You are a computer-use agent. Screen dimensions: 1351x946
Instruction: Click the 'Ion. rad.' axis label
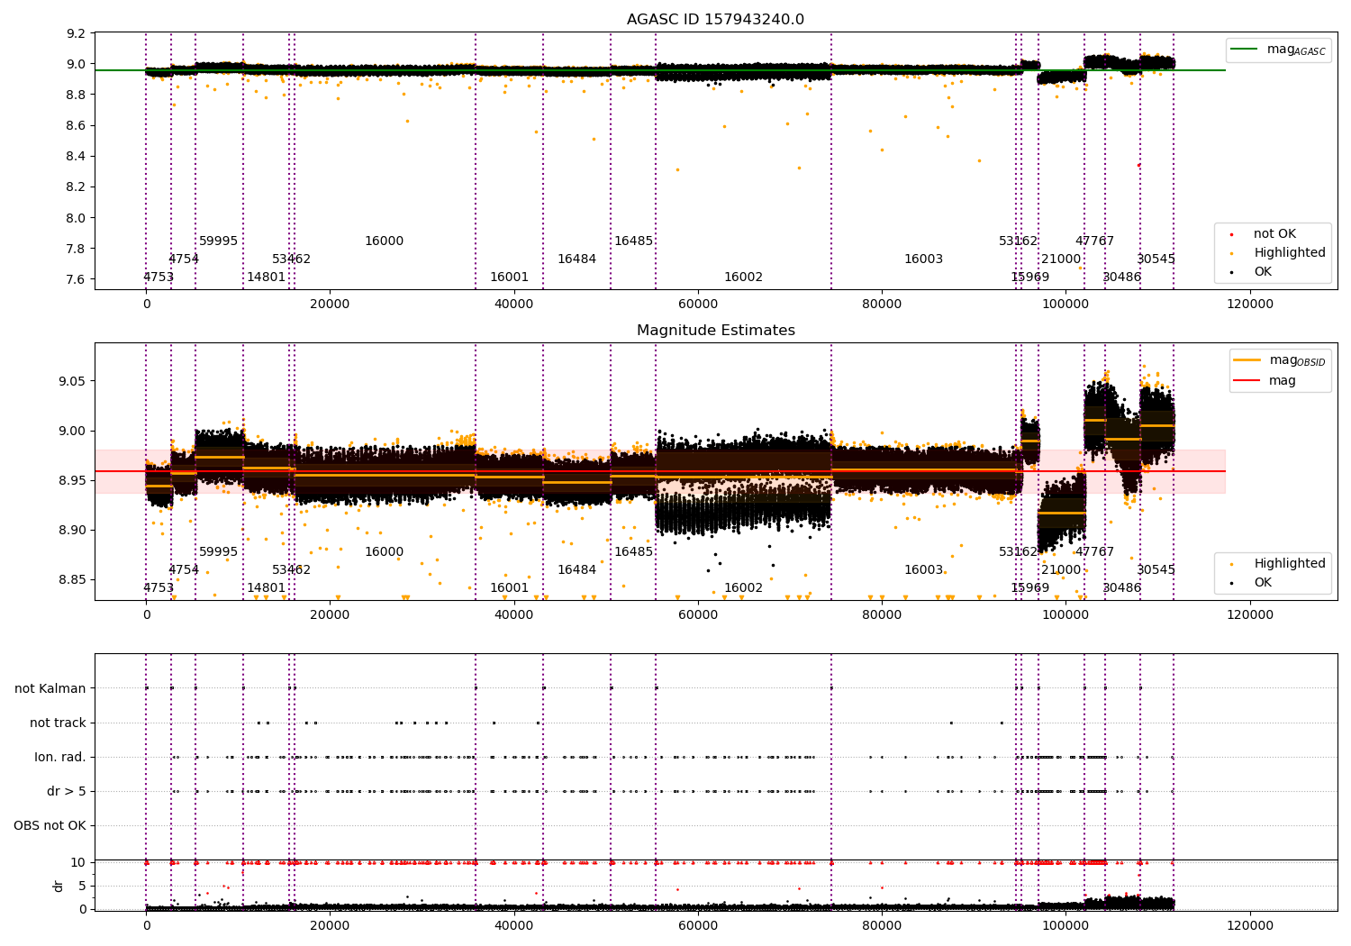pos(60,757)
